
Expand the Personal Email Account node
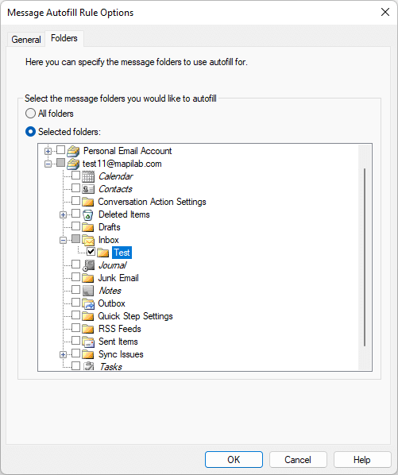click(48, 151)
